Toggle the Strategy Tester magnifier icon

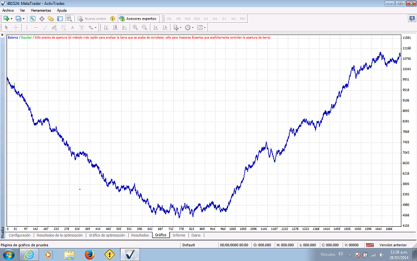tap(69, 18)
